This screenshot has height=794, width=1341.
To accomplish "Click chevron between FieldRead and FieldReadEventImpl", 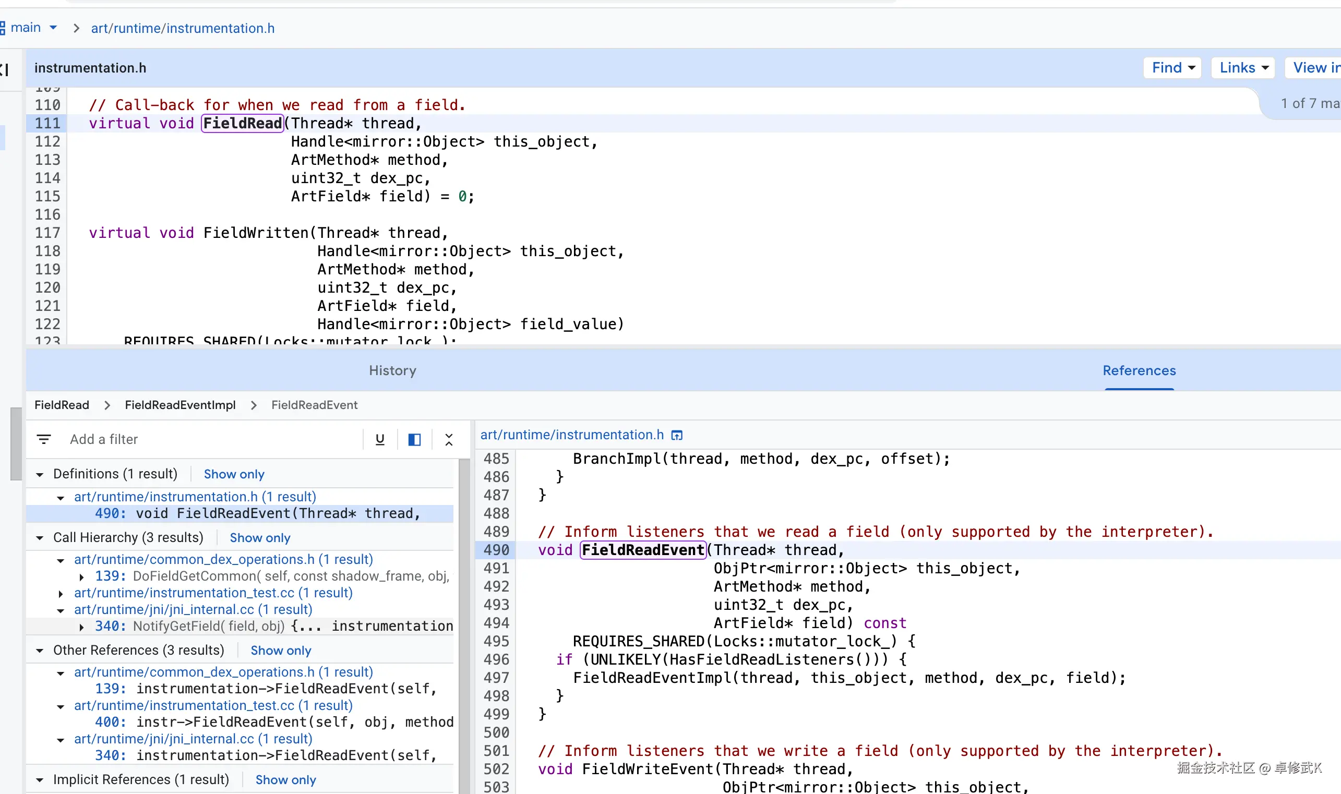I will tap(107, 405).
